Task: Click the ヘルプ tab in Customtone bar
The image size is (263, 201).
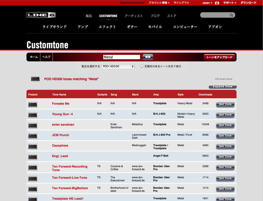Action: 46,57
